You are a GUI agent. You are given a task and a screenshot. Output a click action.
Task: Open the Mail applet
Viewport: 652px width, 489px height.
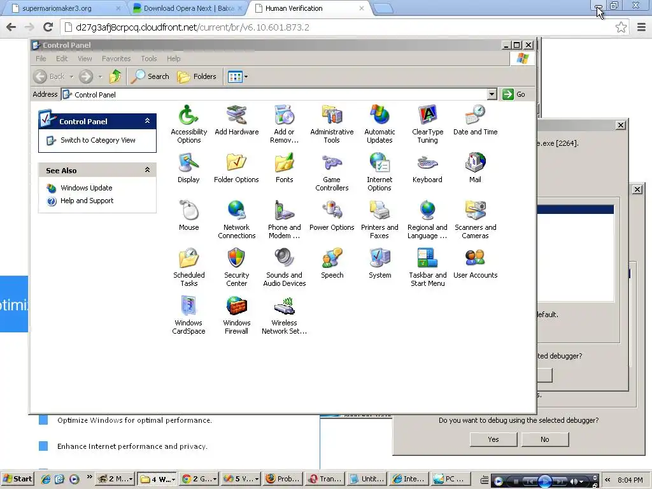coord(475,168)
